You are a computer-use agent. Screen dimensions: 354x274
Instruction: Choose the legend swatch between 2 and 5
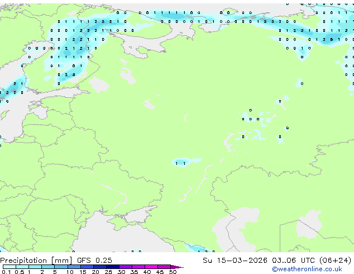(48, 267)
